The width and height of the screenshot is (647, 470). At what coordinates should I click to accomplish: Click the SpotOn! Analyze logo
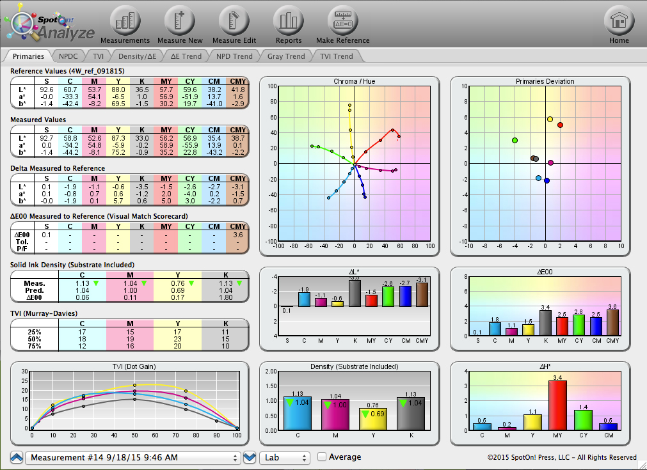click(50, 26)
